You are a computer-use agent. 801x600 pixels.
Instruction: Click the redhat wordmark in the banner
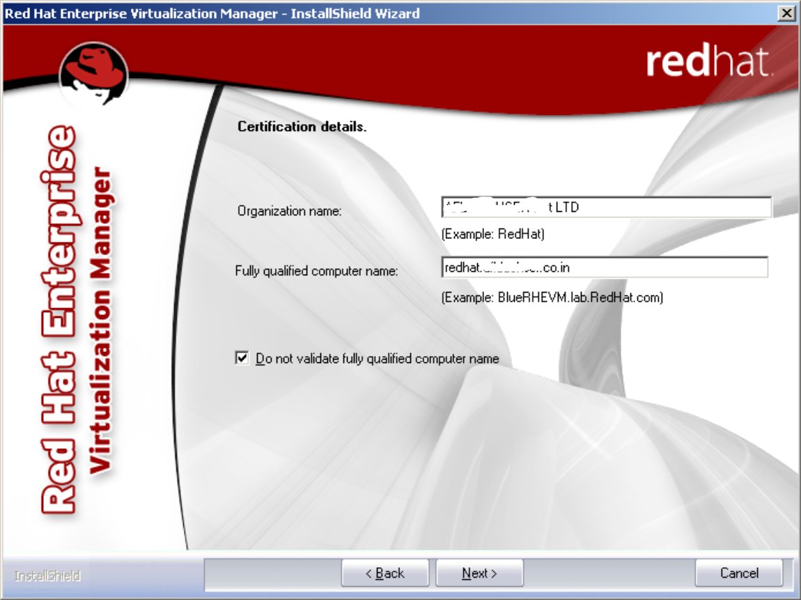tap(708, 62)
